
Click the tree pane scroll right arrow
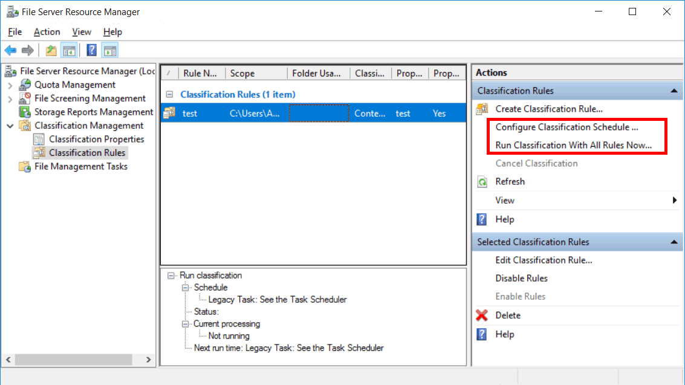click(149, 360)
